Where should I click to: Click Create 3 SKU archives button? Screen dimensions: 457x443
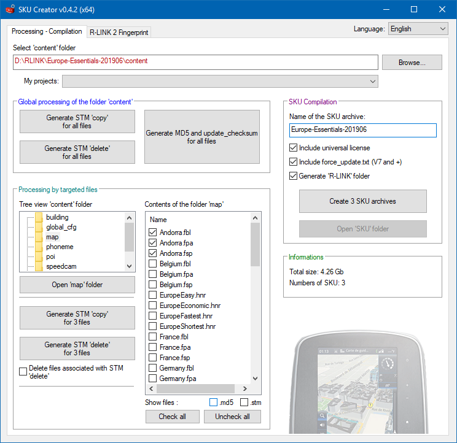pyautogui.click(x=363, y=201)
